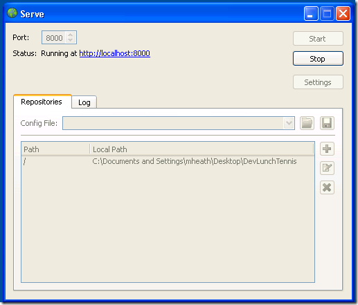The height and width of the screenshot is (305, 358).
Task: Click the Path column header
Action: [x=55, y=149]
